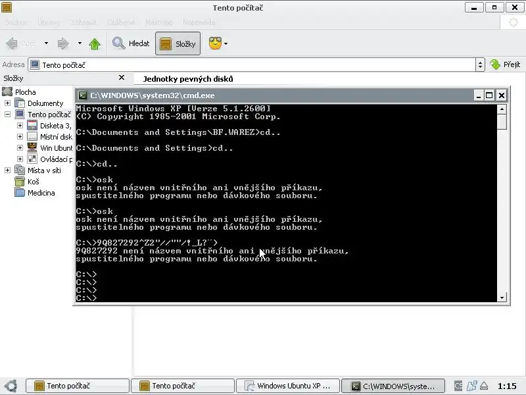Image resolution: width=526 pixels, height=395 pixels.
Task: Click the Místní disk drive icon
Action: coord(32,137)
